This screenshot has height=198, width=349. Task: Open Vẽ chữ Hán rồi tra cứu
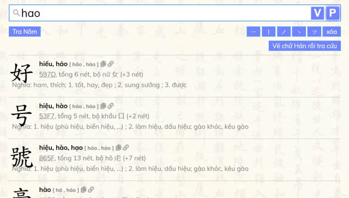pos(304,46)
